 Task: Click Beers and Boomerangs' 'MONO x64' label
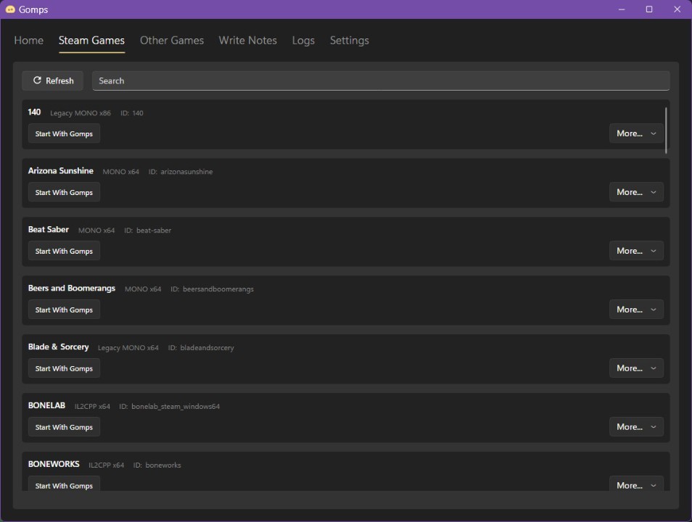pyautogui.click(x=143, y=289)
